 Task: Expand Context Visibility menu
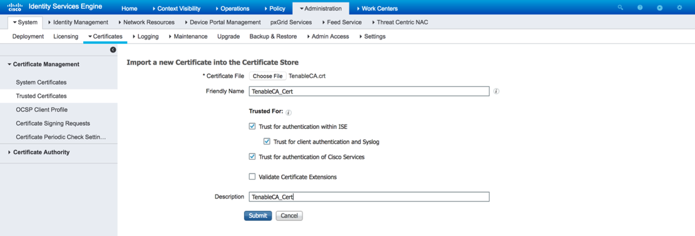tap(176, 8)
